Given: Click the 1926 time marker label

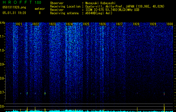Looking at the screenshot, I should [102, 24].
